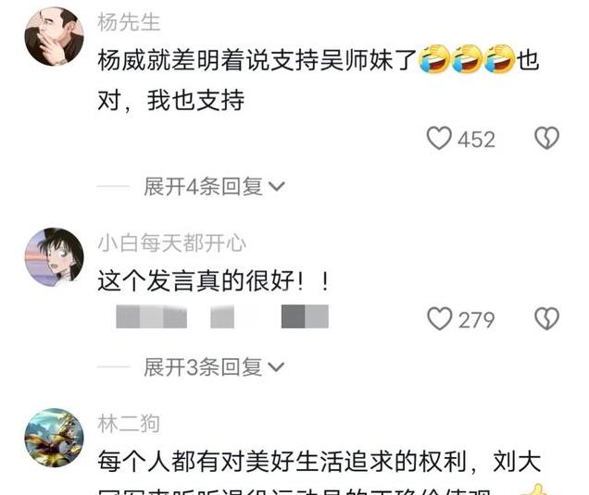Image resolution: width=589 pixels, height=495 pixels.
Task: Open 林二狗's profile avatar
Action: pos(54,438)
